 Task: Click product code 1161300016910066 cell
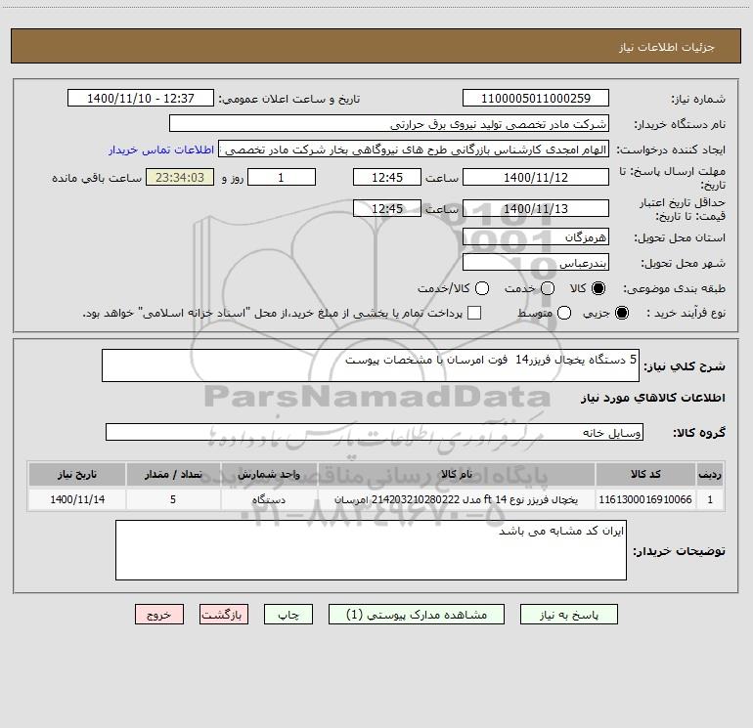pyautogui.click(x=645, y=499)
